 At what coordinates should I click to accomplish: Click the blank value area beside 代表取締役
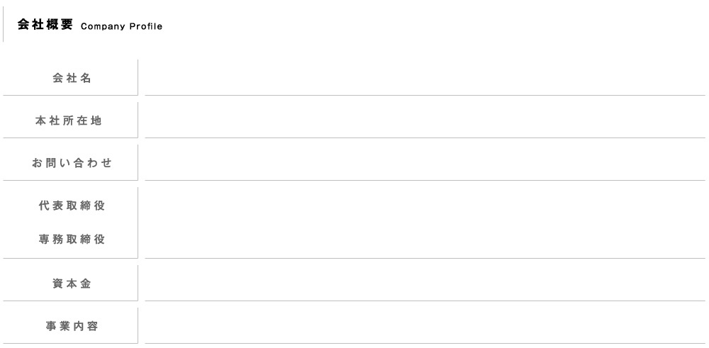(425, 206)
